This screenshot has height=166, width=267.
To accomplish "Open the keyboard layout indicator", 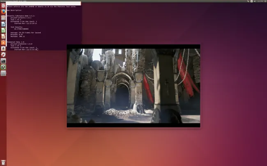I will tap(251, 1).
